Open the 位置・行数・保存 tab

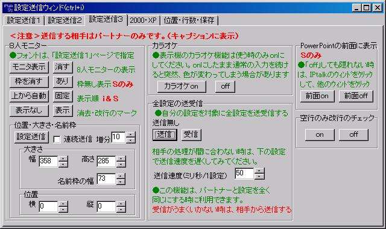click(x=189, y=20)
